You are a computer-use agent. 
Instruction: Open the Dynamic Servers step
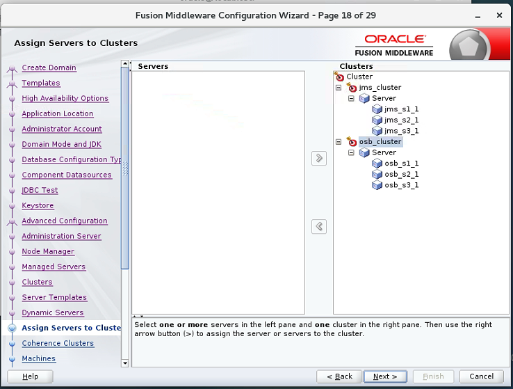[x=53, y=312]
